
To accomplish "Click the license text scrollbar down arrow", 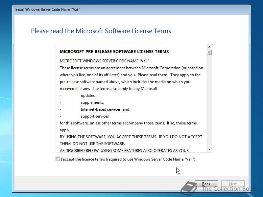I will (x=209, y=150).
